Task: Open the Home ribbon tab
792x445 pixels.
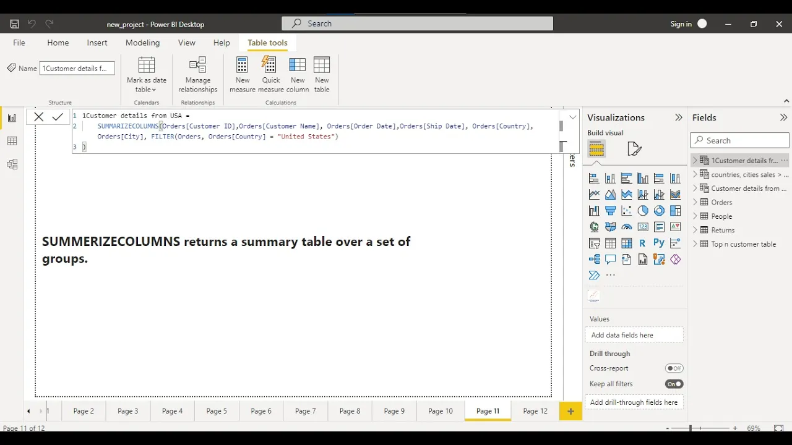Action: [58, 43]
